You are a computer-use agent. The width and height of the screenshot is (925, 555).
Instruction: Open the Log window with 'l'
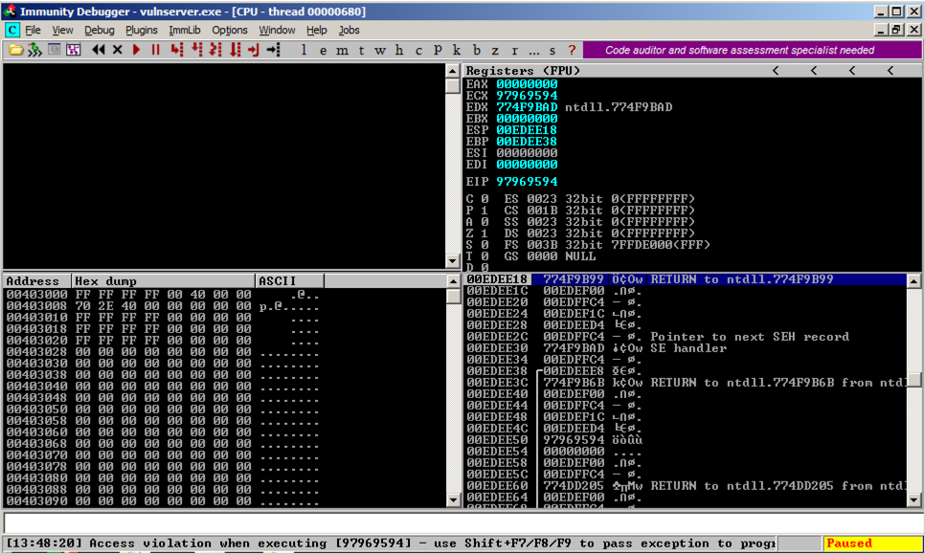coord(304,50)
